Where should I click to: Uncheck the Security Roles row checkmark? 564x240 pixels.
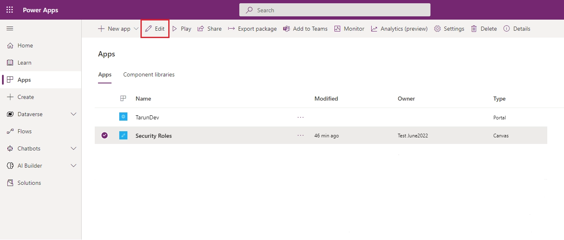pos(105,135)
